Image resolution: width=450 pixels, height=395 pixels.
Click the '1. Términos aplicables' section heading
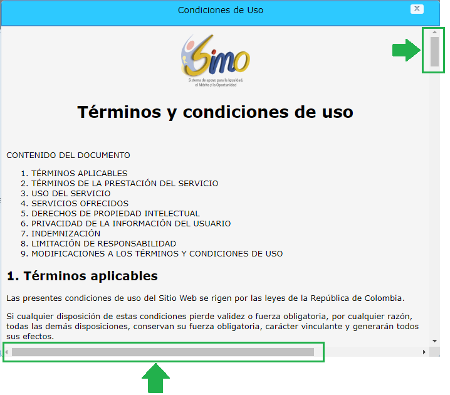click(x=82, y=276)
